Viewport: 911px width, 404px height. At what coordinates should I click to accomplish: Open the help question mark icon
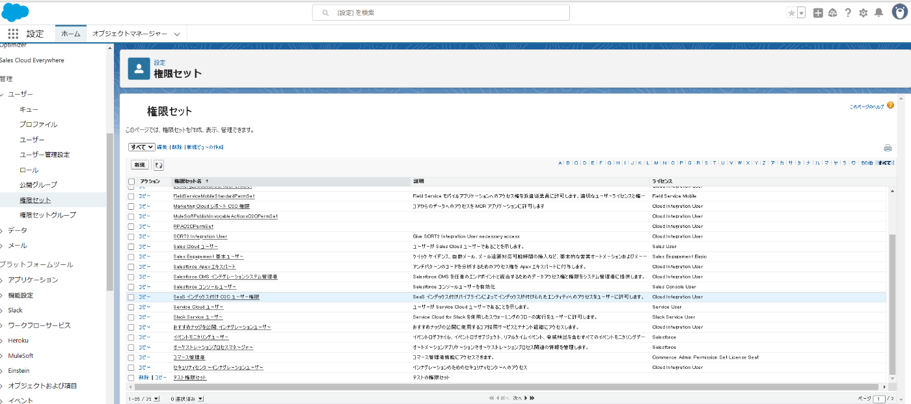[848, 13]
